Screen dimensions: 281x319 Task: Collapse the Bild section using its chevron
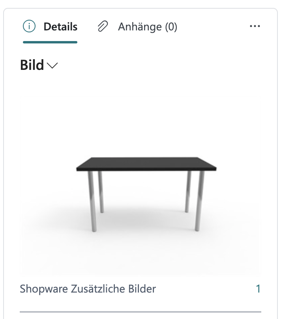(52, 66)
